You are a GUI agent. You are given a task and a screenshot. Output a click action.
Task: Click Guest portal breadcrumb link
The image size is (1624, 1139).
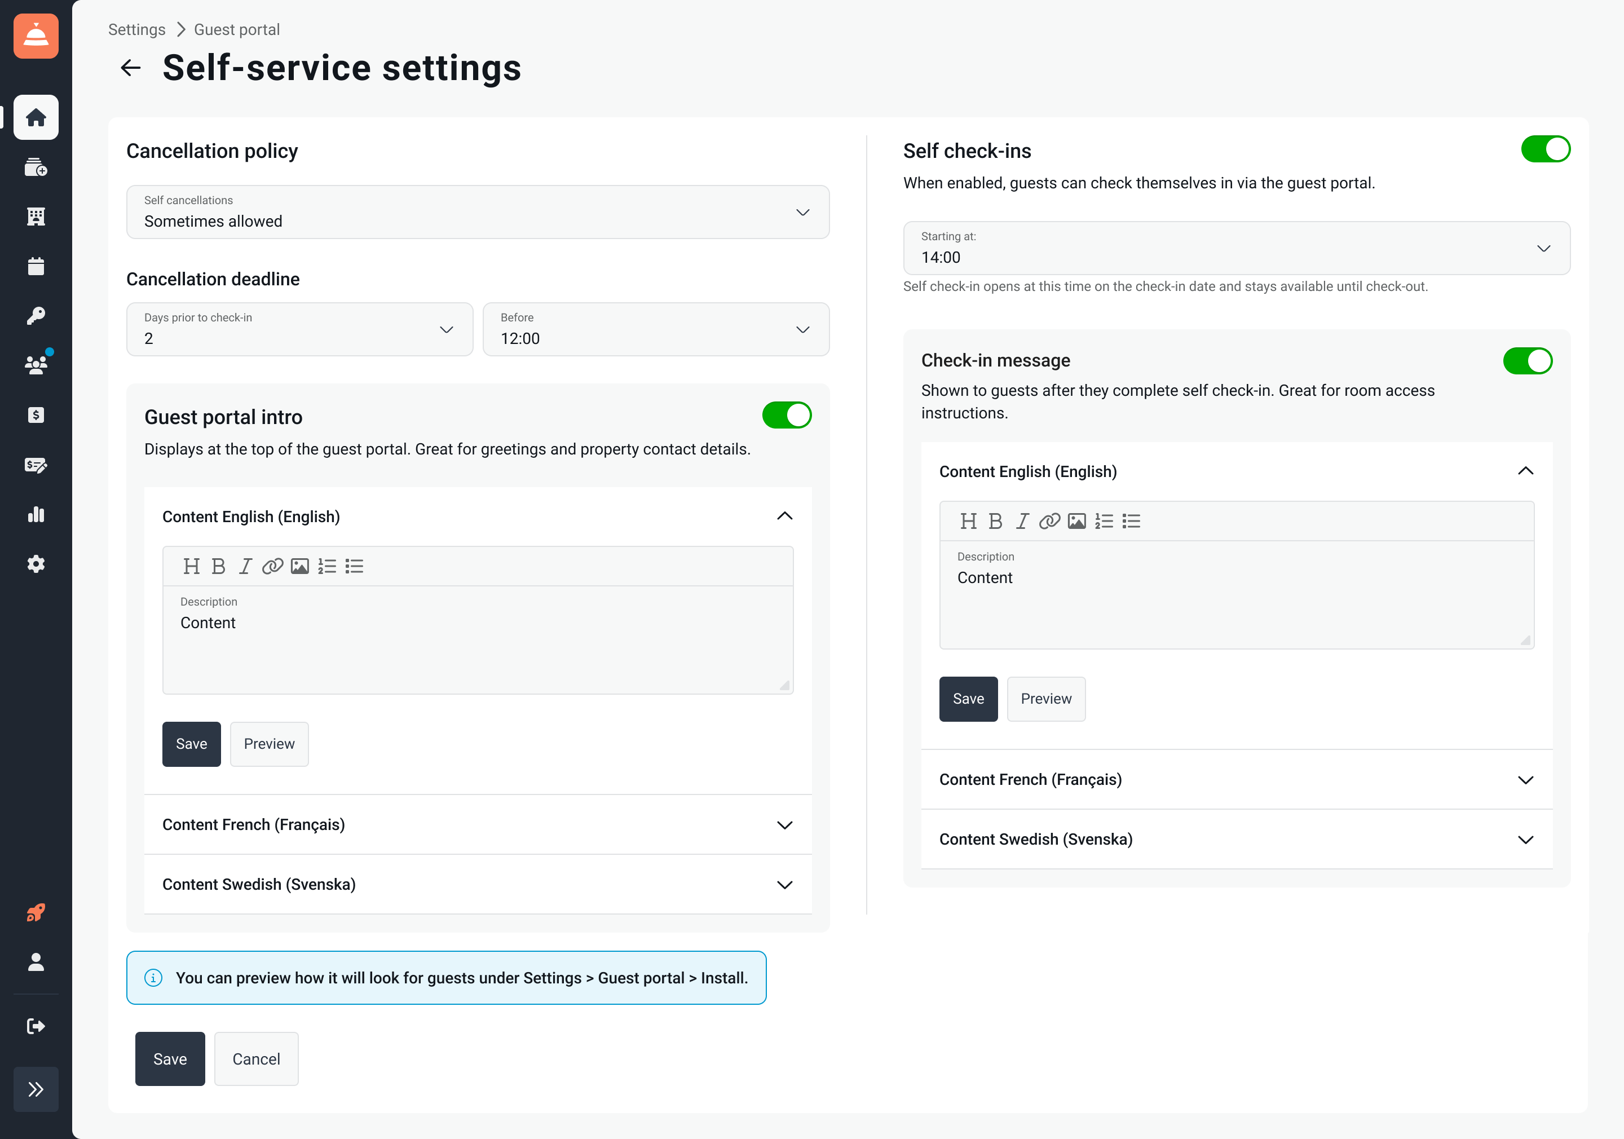tap(237, 30)
